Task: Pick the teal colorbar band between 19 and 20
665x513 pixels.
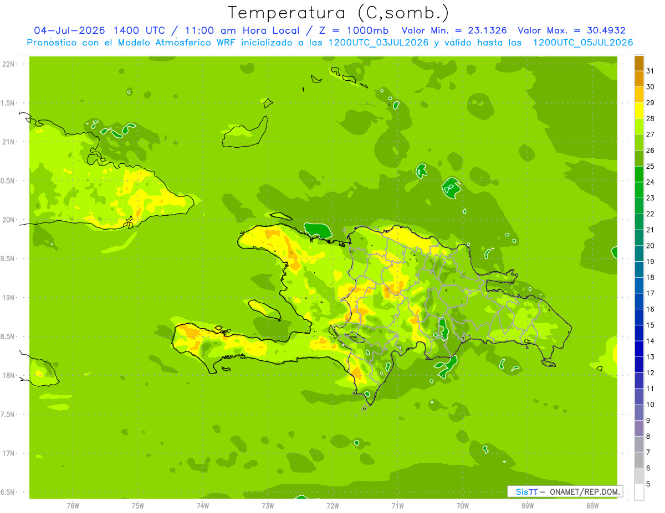Action: (x=639, y=253)
